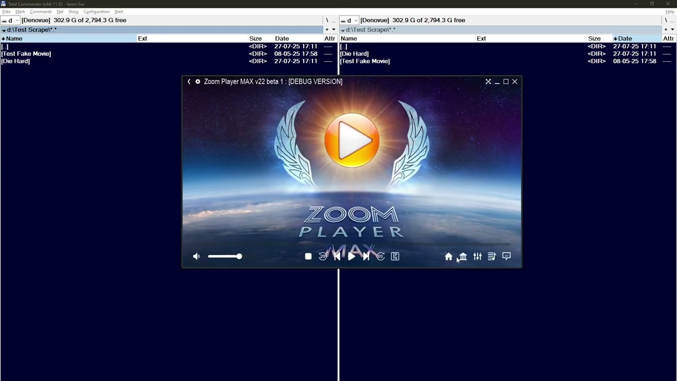Open the Net menu
This screenshot has height=381, width=677.
[x=60, y=12]
